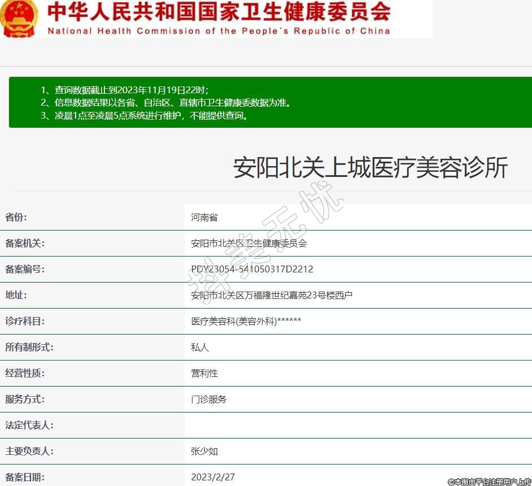
Task: Click the 本图由平台注册用户上传 copyright watermark
Action: (x=489, y=481)
